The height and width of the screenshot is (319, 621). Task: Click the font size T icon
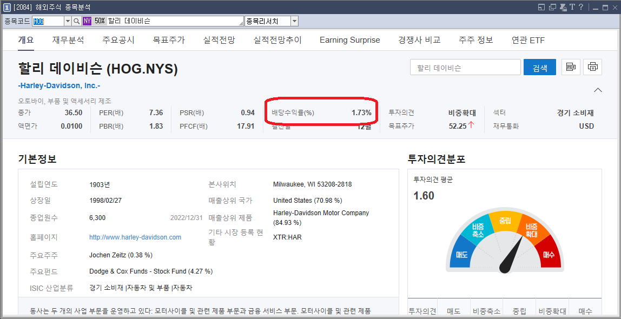572,7
